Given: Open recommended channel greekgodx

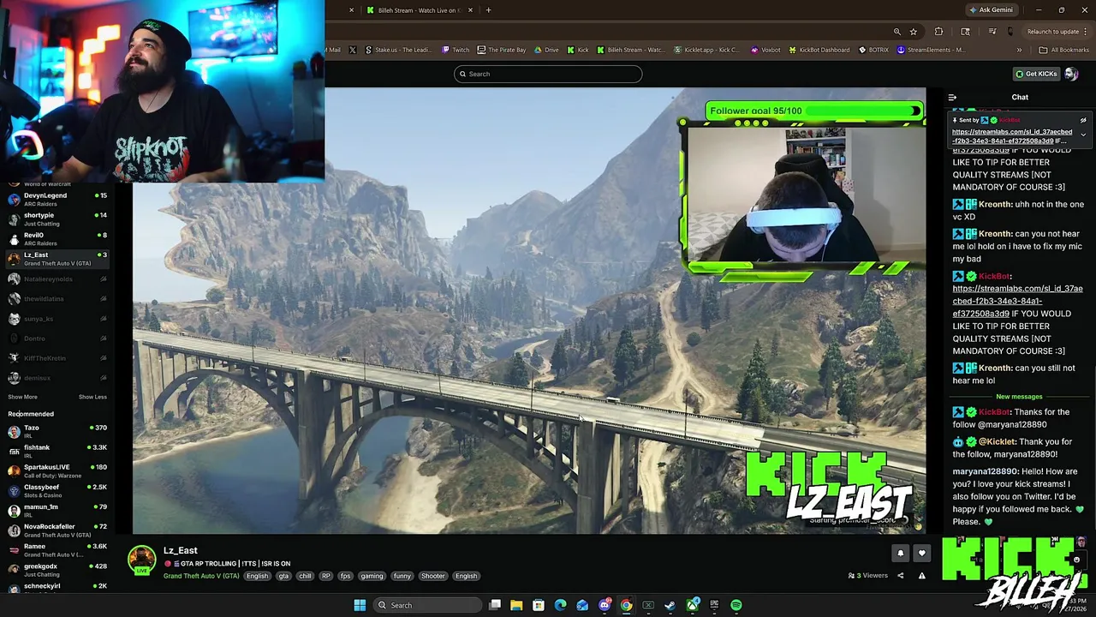Looking at the screenshot, I should pos(58,569).
